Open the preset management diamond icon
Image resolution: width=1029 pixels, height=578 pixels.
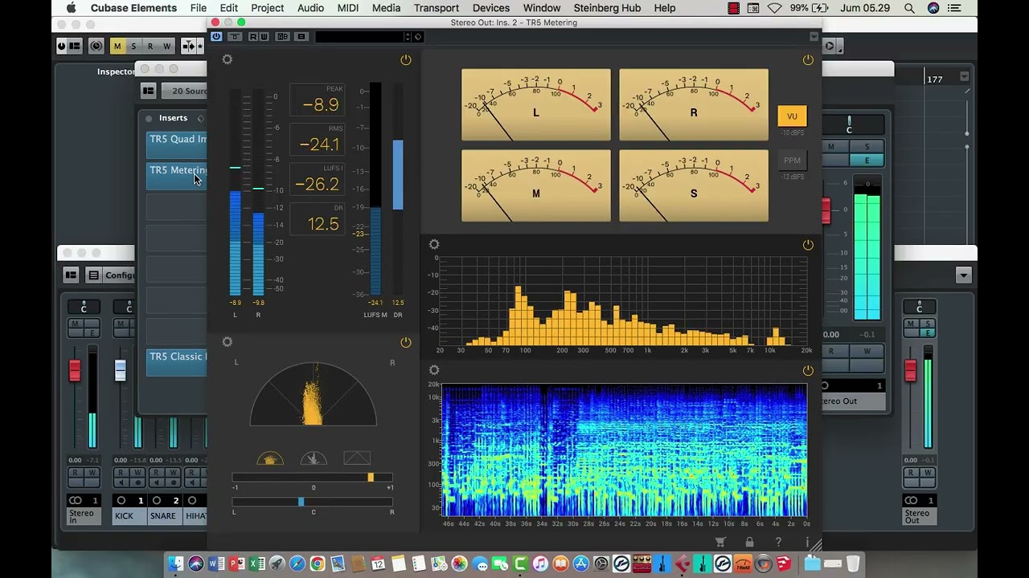418,37
